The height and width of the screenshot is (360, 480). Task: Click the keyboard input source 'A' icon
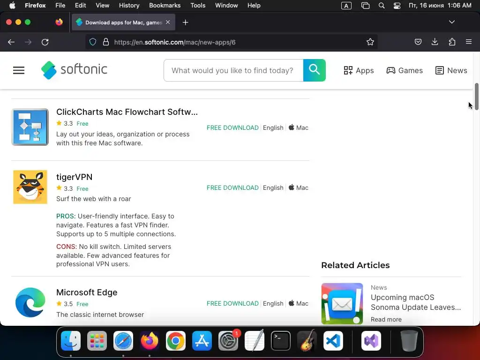click(x=346, y=6)
